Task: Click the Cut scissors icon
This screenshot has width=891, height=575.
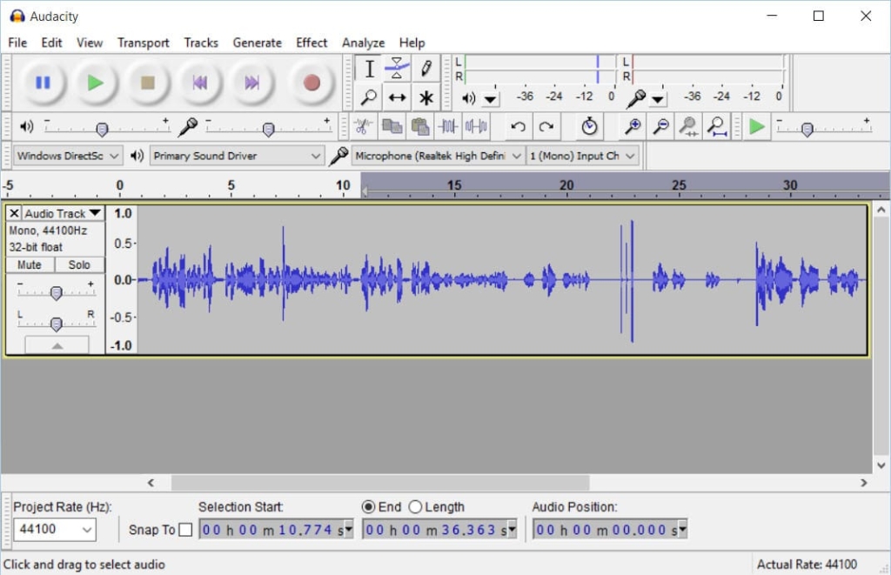Action: click(364, 127)
